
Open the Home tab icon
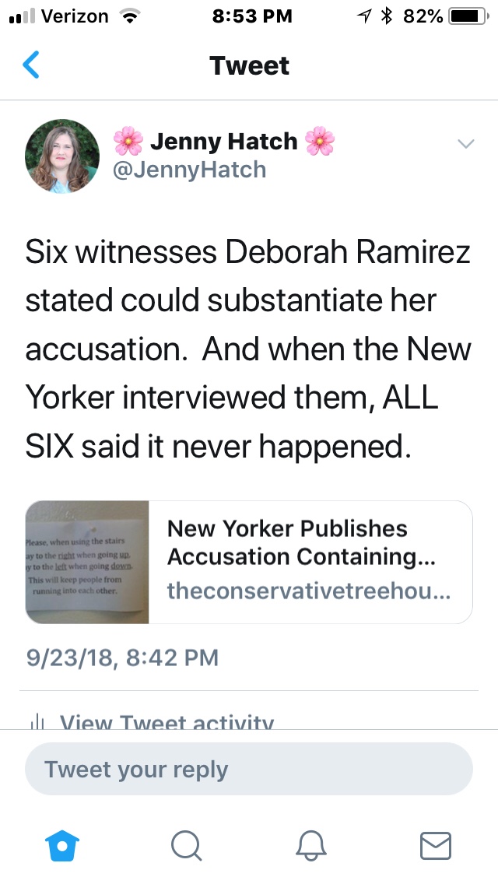click(x=62, y=844)
